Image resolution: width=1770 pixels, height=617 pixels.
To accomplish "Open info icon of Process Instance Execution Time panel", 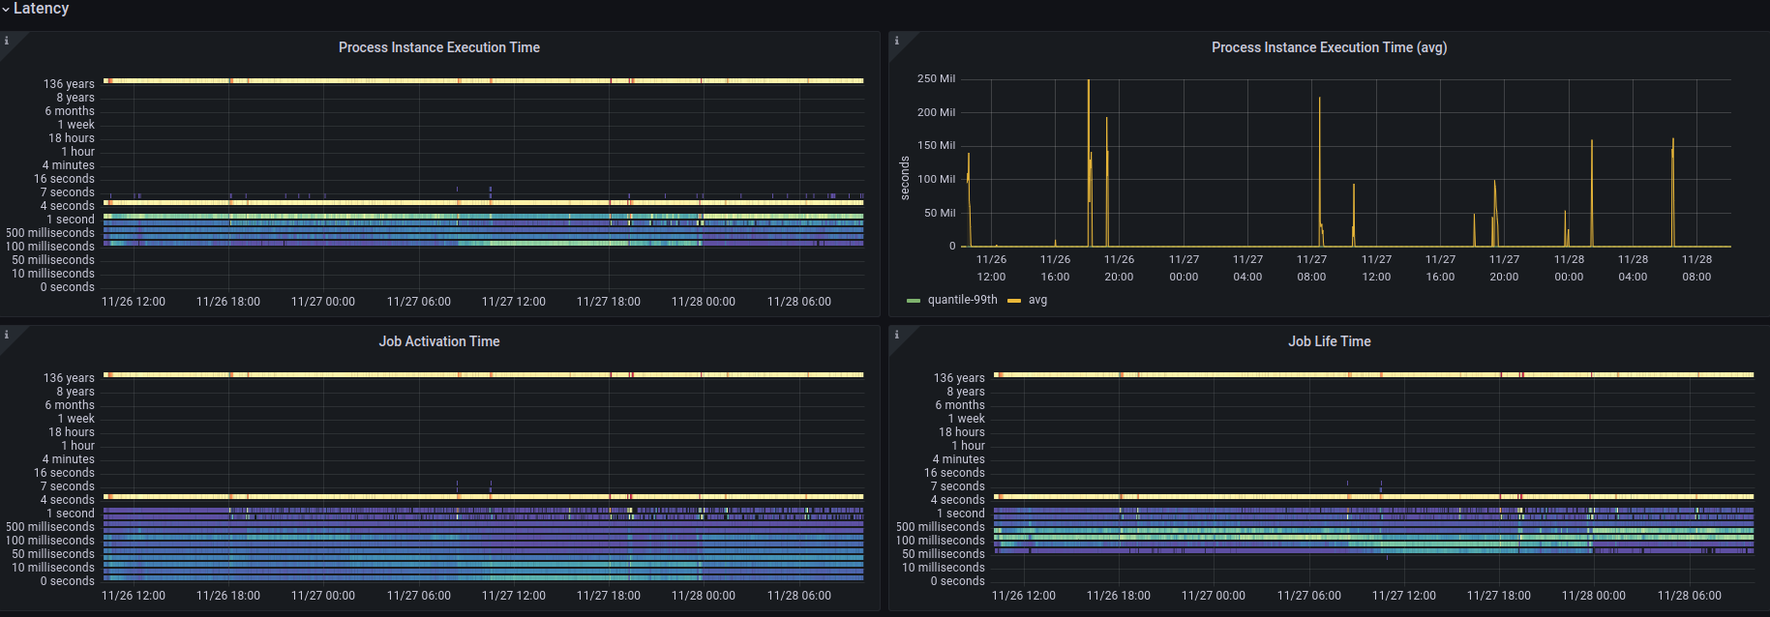I will 7,41.
